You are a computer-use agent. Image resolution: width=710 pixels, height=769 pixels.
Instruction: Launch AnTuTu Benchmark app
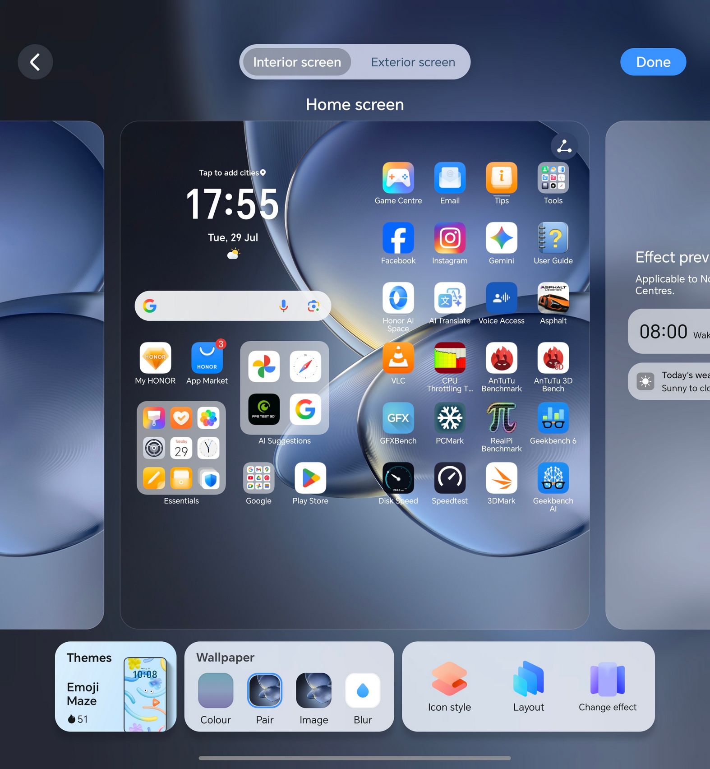(502, 358)
